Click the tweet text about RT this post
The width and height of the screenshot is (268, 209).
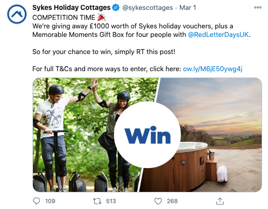tap(104, 52)
